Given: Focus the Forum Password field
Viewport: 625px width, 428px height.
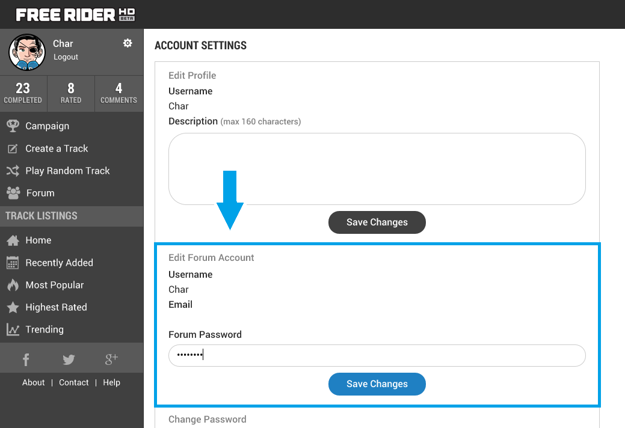Looking at the screenshot, I should pyautogui.click(x=377, y=355).
